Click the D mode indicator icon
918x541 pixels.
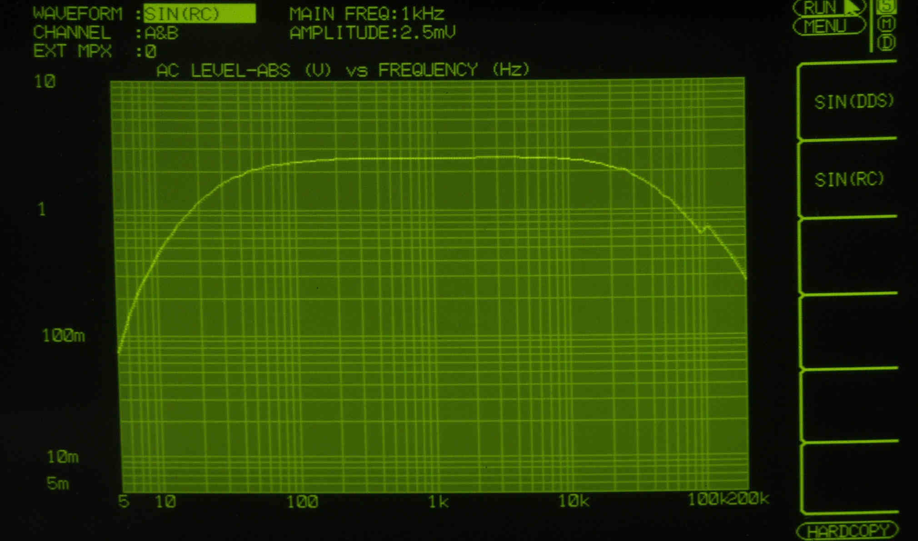(886, 43)
